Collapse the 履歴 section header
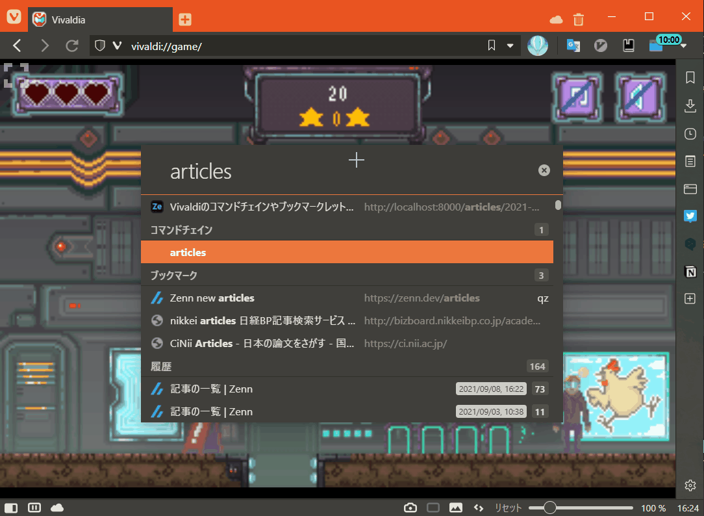Screen dimensions: 704x516 (347, 367)
